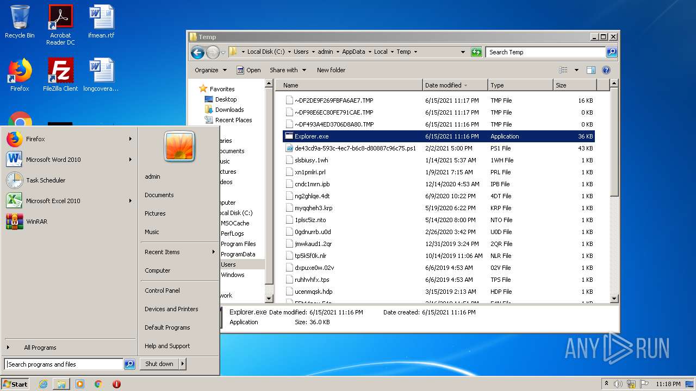Select the ifmean.rtf desktop file
Image resolution: width=696 pixels, height=391 pixels.
(x=101, y=22)
